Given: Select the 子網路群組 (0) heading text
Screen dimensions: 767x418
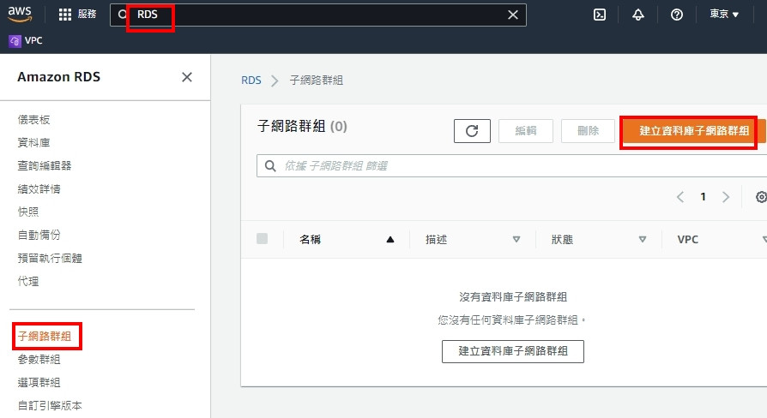Looking at the screenshot, I should point(302,127).
